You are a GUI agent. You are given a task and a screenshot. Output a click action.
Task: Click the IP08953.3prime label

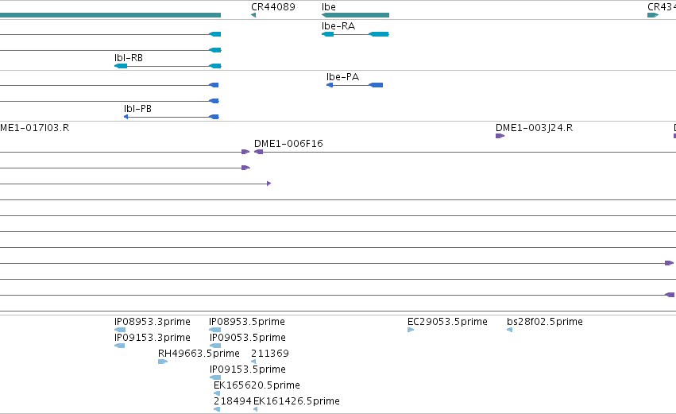(153, 322)
